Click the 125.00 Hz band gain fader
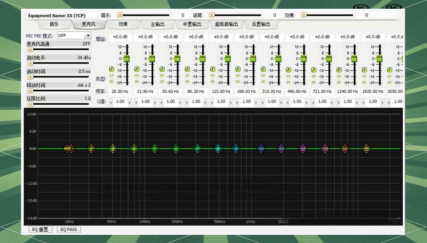427x243 pixels. [228, 58]
